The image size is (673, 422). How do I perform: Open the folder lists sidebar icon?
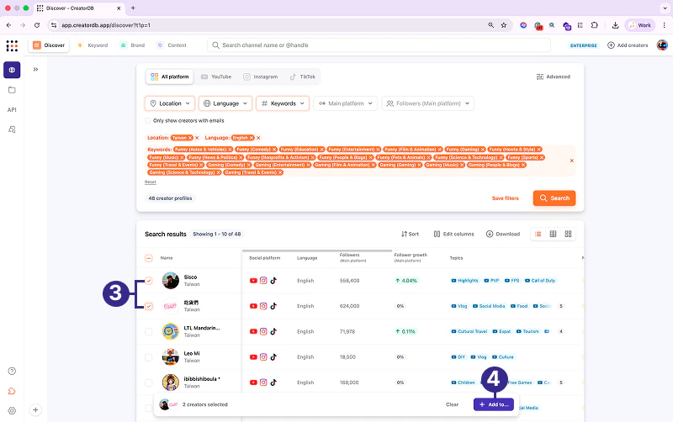(12, 90)
